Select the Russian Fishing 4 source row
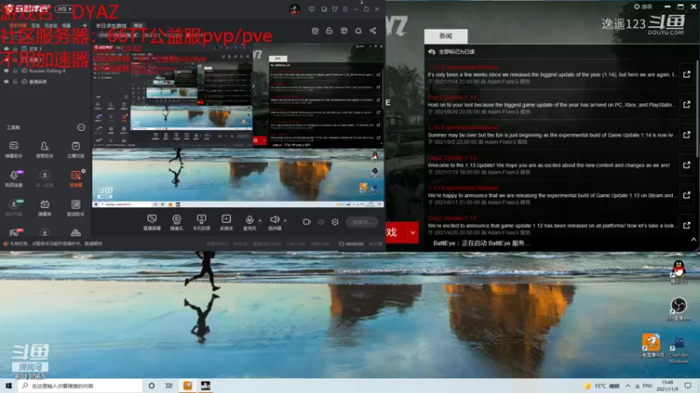700x393 pixels. tap(45, 71)
